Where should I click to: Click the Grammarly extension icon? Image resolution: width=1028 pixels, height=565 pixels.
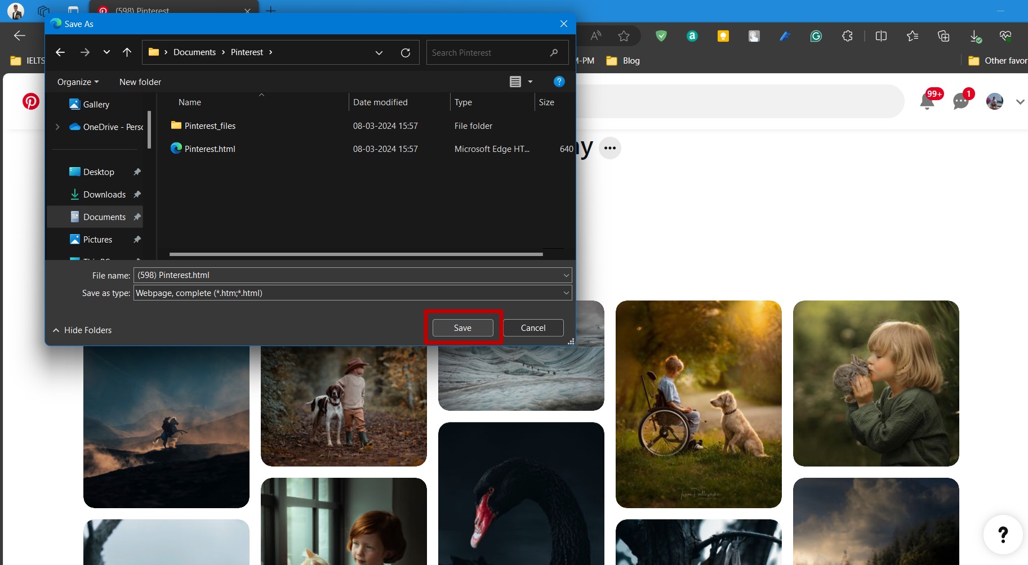816,37
